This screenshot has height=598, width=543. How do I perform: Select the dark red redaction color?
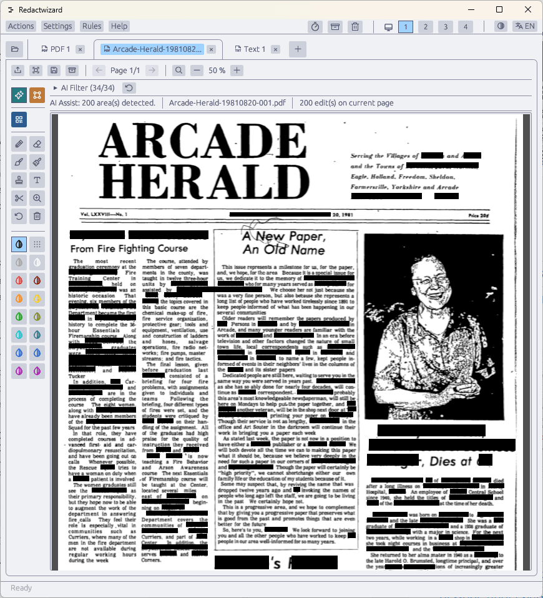point(37,281)
